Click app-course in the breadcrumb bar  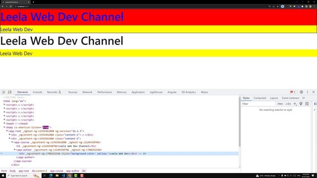pyautogui.click(x=56, y=171)
